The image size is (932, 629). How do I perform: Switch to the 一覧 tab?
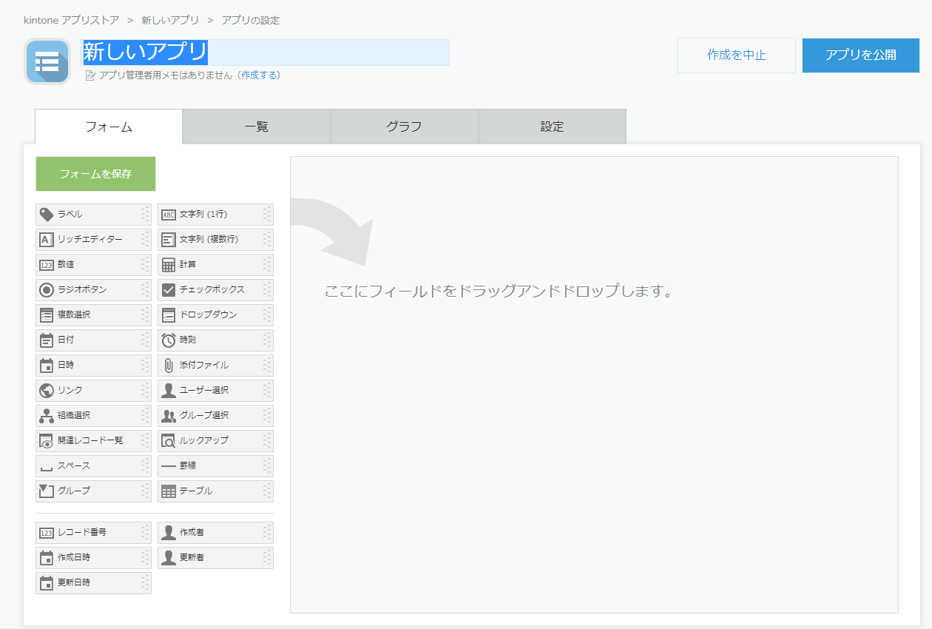(x=257, y=127)
